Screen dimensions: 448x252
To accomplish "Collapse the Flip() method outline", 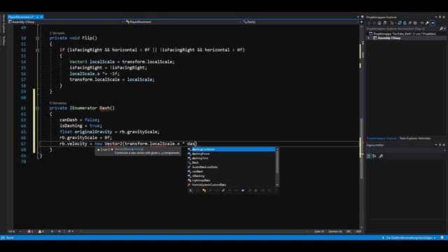I will (x=37, y=38).
